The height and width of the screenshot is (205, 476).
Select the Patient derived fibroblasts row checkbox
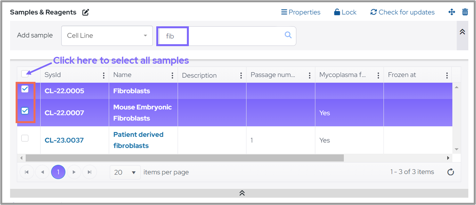coord(25,138)
